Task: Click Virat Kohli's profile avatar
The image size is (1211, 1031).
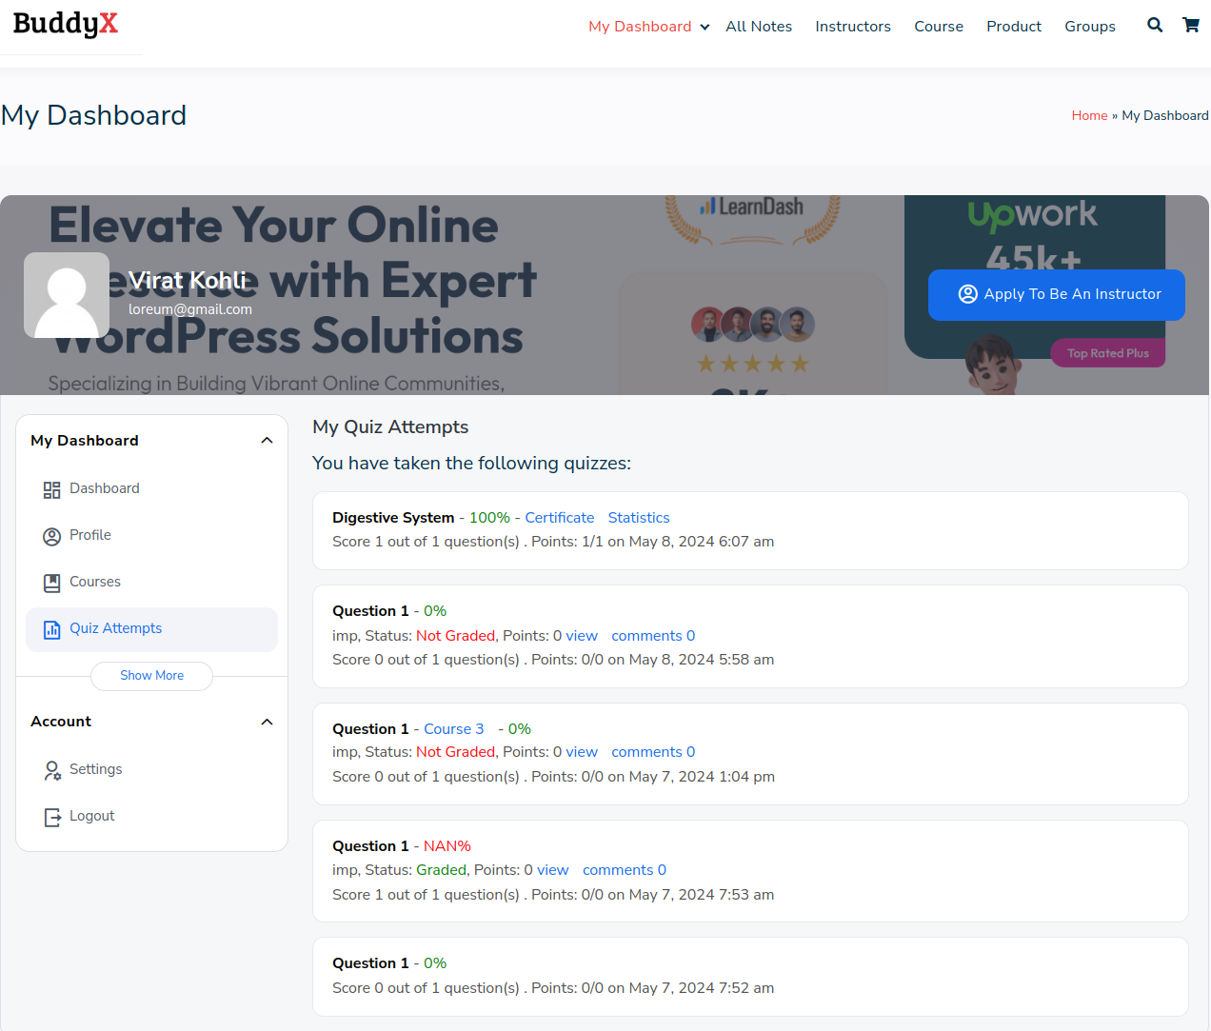Action: click(67, 295)
